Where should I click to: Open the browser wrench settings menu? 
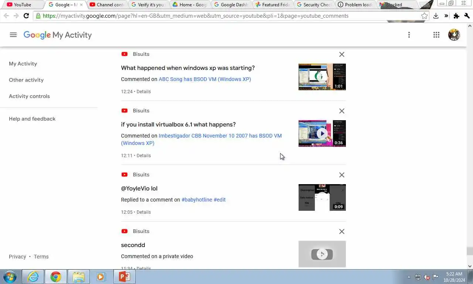click(x=467, y=16)
